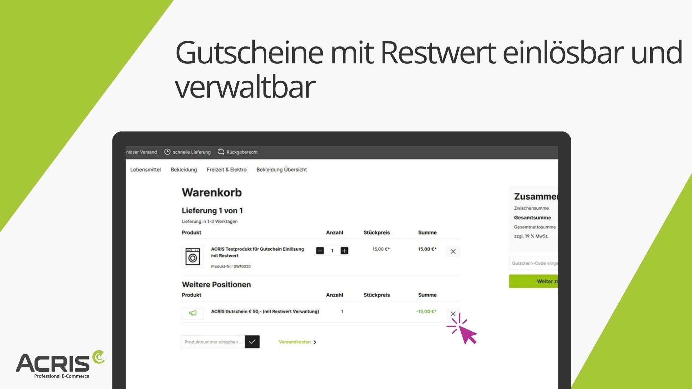This screenshot has width=692, height=389.
Task: Click the zzgl. 19 % MwSt. label
Action: coord(531,236)
